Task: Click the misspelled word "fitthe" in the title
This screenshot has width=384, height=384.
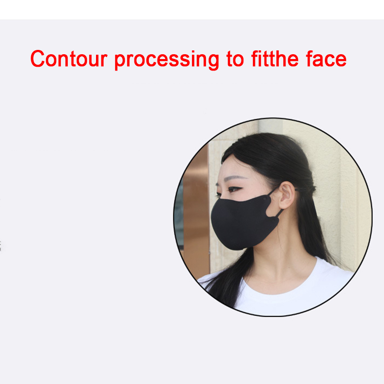Action: (x=275, y=59)
